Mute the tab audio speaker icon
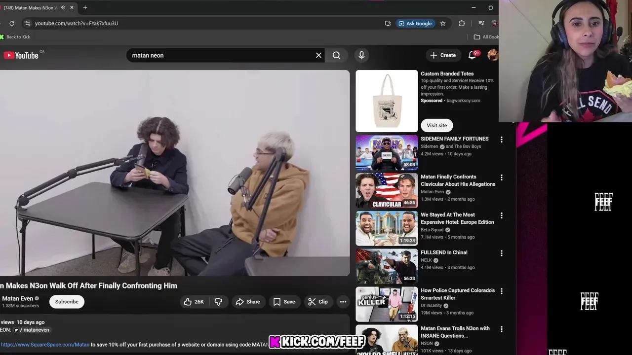Image resolution: width=632 pixels, height=355 pixels. click(x=63, y=7)
